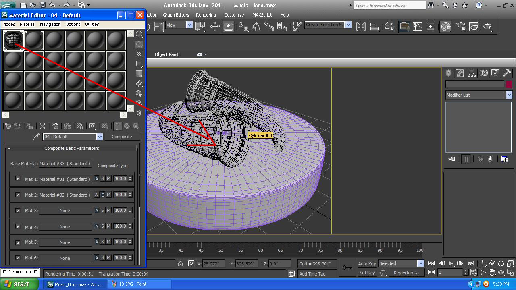516x290 pixels.
Task: Open the Rendering menu
Action: tap(206, 15)
